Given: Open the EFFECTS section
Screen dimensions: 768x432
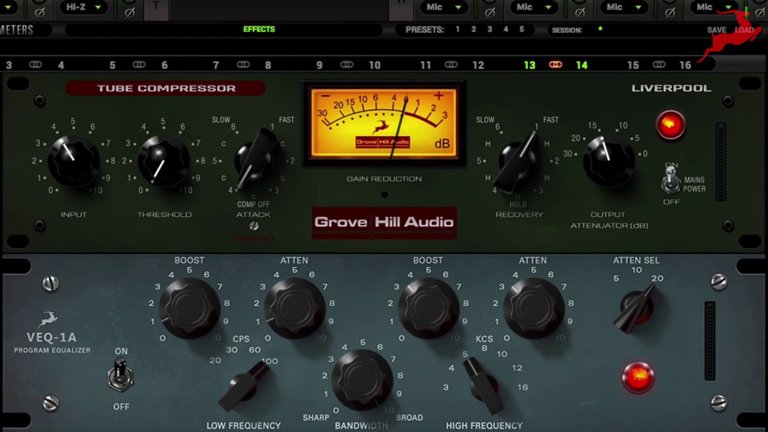Looking at the screenshot, I should pyautogui.click(x=259, y=29).
